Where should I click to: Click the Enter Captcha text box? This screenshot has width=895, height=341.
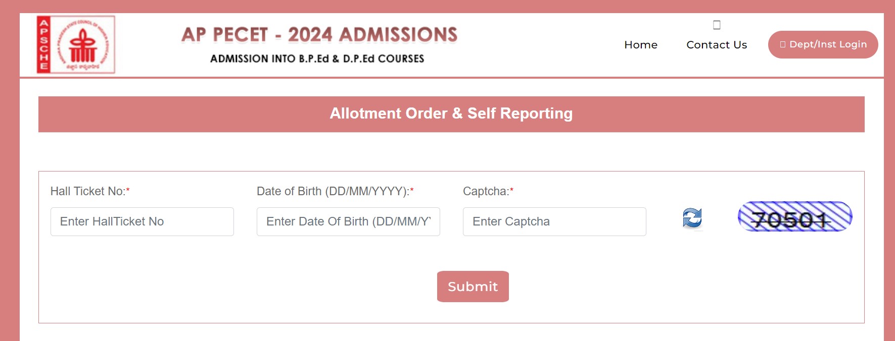[554, 221]
